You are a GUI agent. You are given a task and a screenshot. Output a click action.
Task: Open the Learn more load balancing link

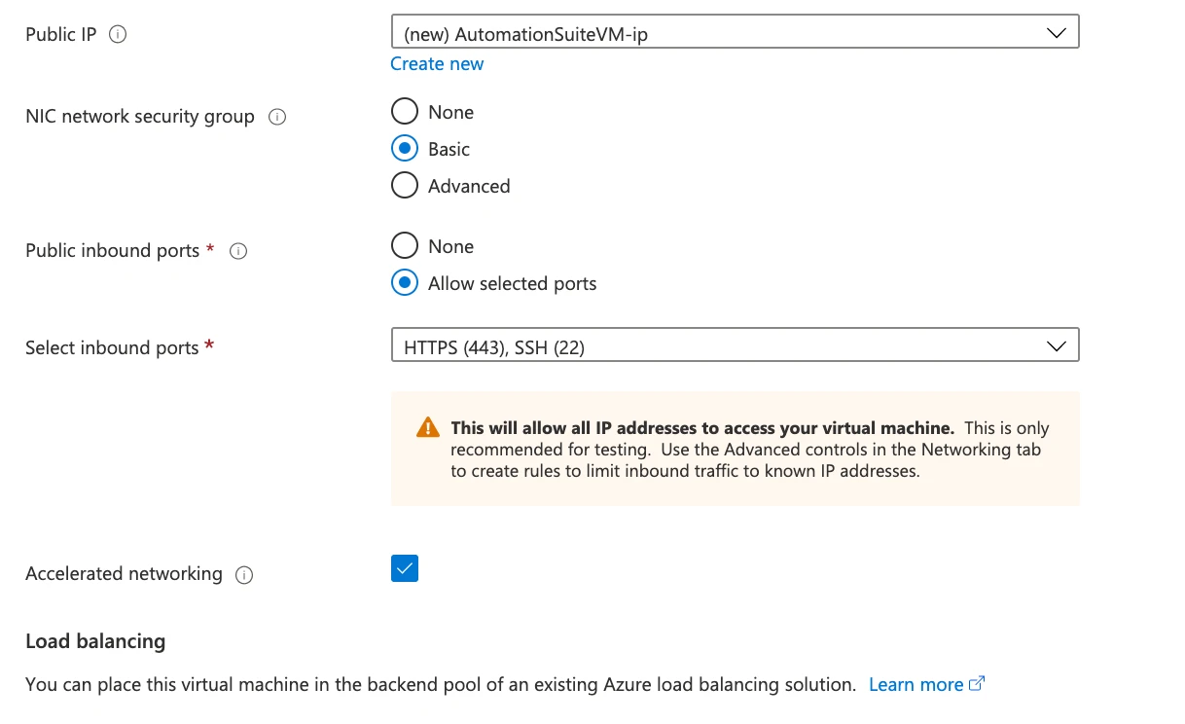pyautogui.click(x=916, y=685)
